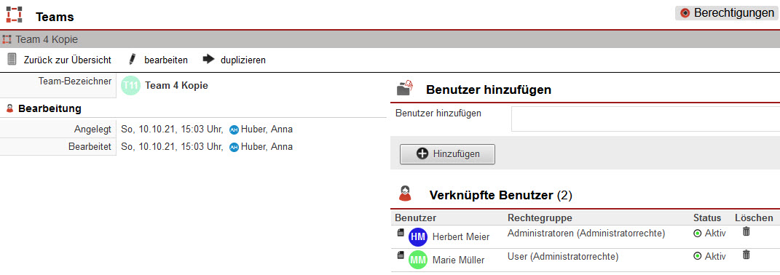Click the duplizieren arrow icon
The height and width of the screenshot is (275, 780).
(208, 60)
